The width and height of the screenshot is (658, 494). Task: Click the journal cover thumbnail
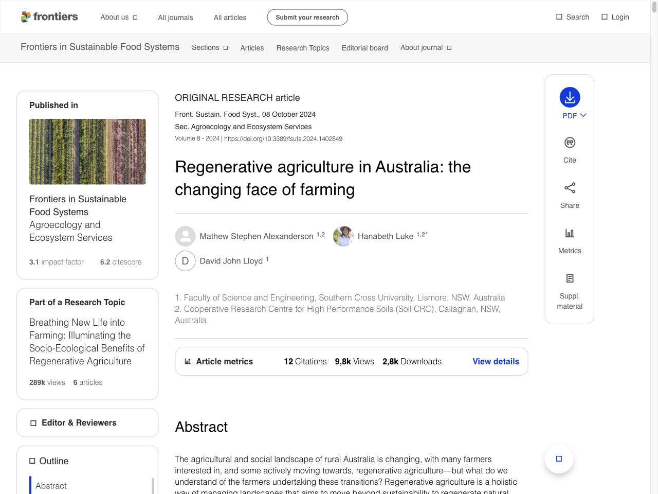click(87, 151)
